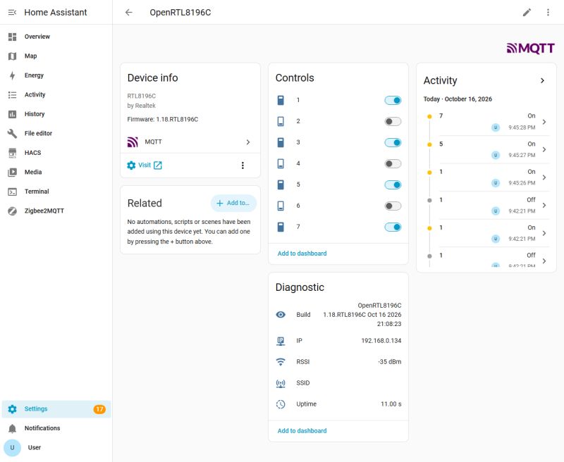The height and width of the screenshot is (462, 564).
Task: Open the top-right overflow menu
Action: (x=548, y=12)
